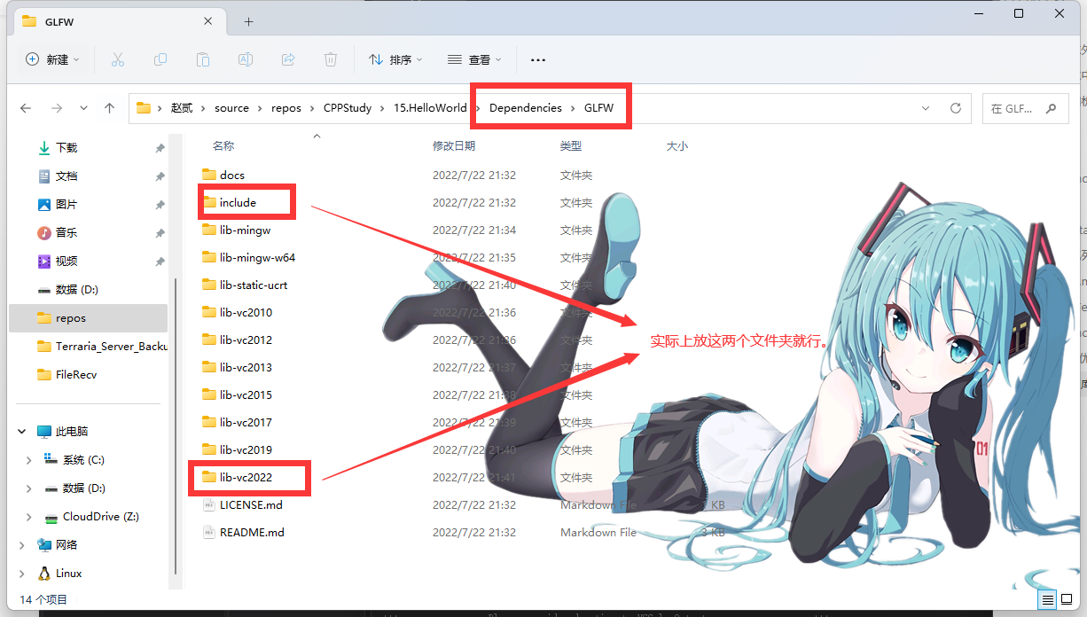Sort by 名称 column header

click(223, 145)
